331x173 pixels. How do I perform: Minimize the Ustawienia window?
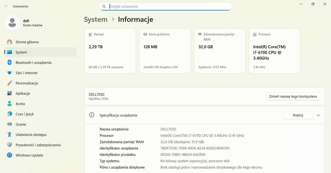(x=301, y=4)
